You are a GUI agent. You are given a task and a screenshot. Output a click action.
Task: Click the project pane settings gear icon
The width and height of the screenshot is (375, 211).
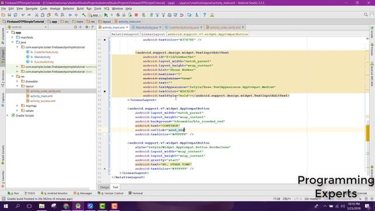point(87,27)
